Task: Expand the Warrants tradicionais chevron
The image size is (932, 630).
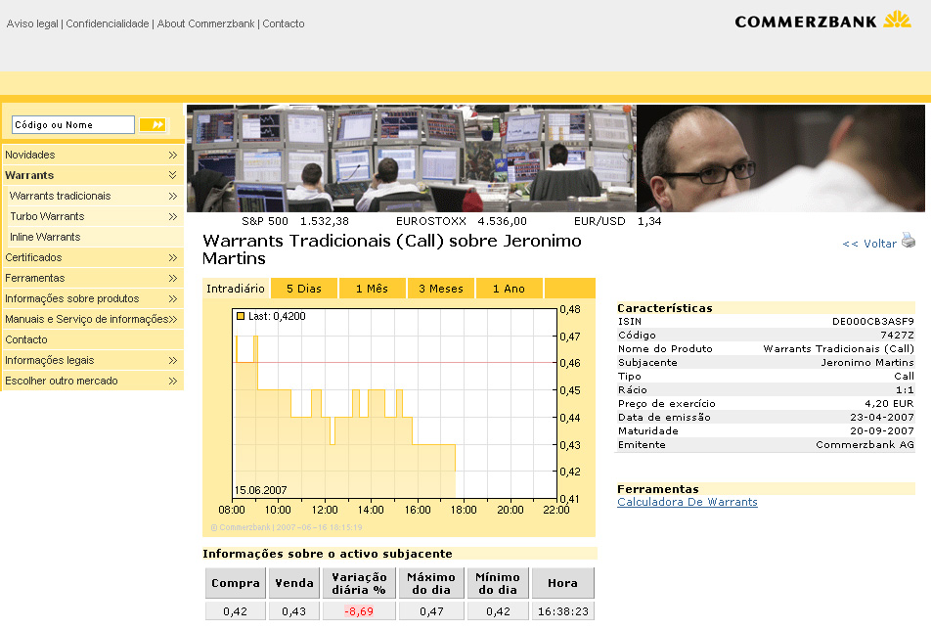Action: (172, 196)
